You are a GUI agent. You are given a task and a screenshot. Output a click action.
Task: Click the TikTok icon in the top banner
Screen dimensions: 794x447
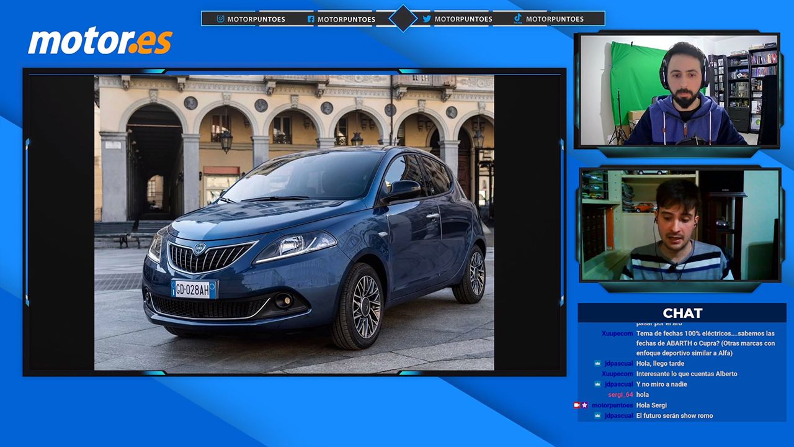tap(517, 19)
